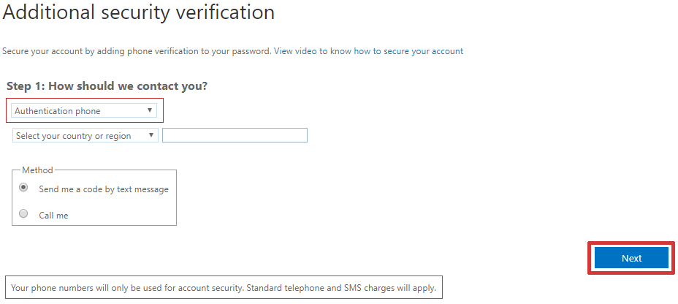Image resolution: width=678 pixels, height=304 pixels.
Task: Open the Authentication phone dropdown
Action: coord(84,111)
